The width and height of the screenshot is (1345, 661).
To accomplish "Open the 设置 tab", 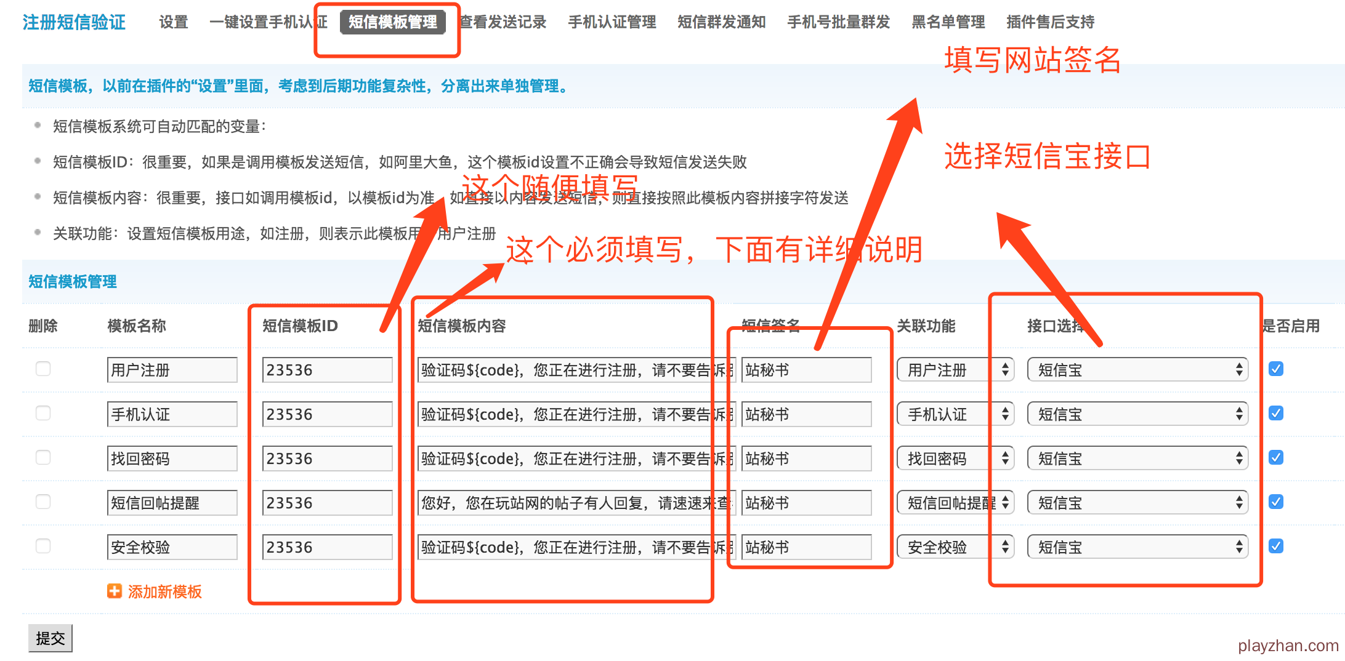I will tap(173, 22).
